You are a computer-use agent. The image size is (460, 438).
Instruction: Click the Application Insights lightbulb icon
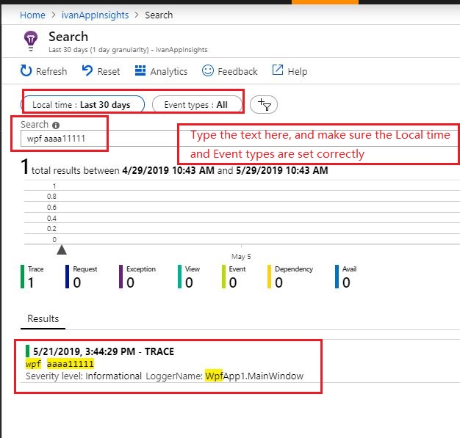coord(31,41)
